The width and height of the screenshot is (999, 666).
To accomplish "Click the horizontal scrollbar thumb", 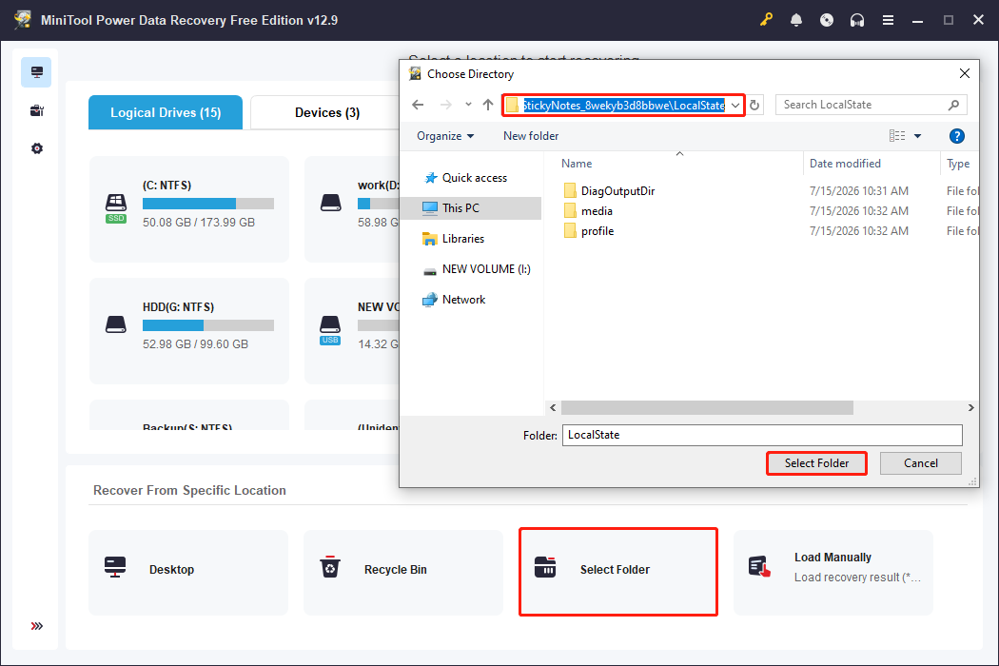I will coord(707,408).
